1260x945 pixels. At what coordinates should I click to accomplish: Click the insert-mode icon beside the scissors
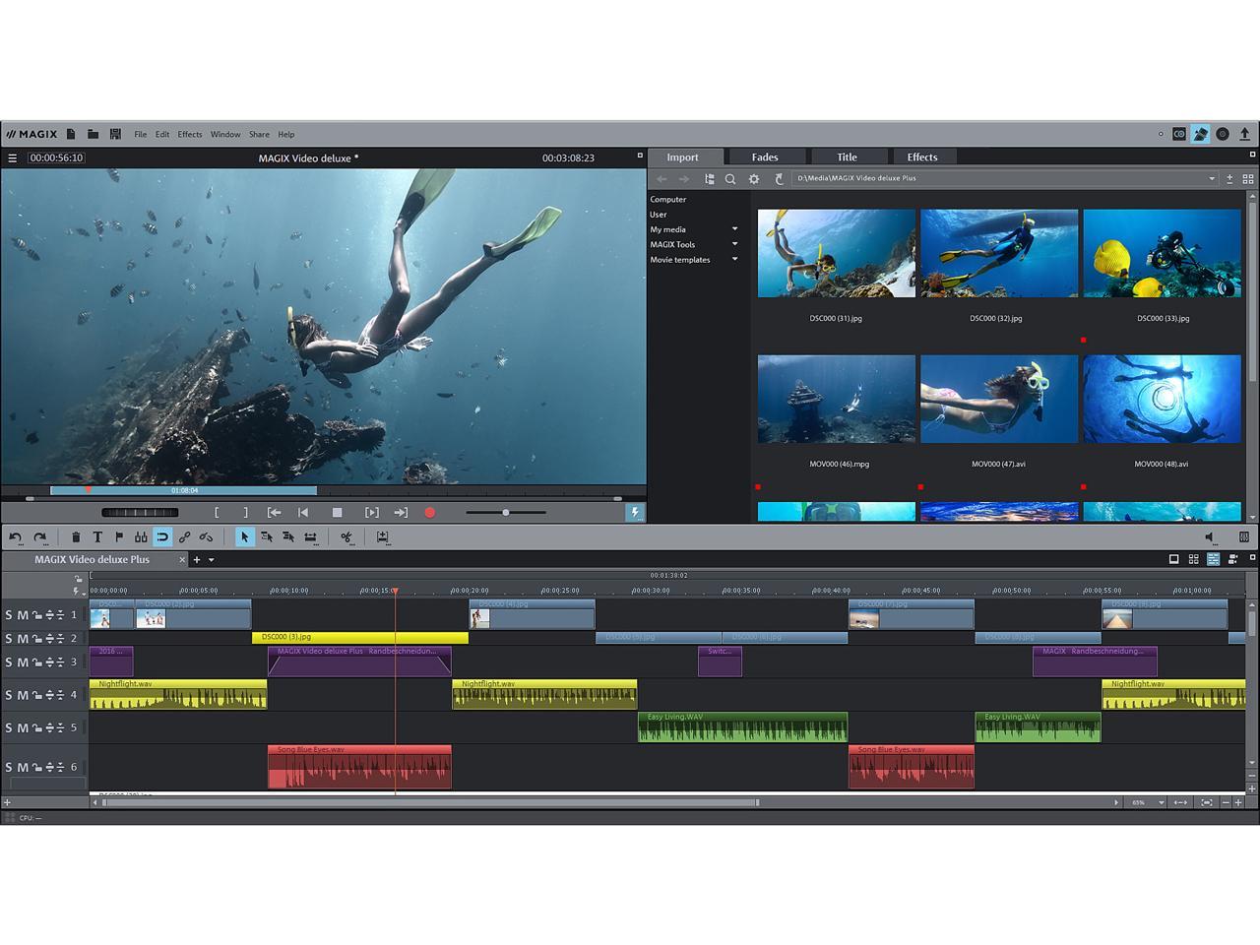(383, 537)
